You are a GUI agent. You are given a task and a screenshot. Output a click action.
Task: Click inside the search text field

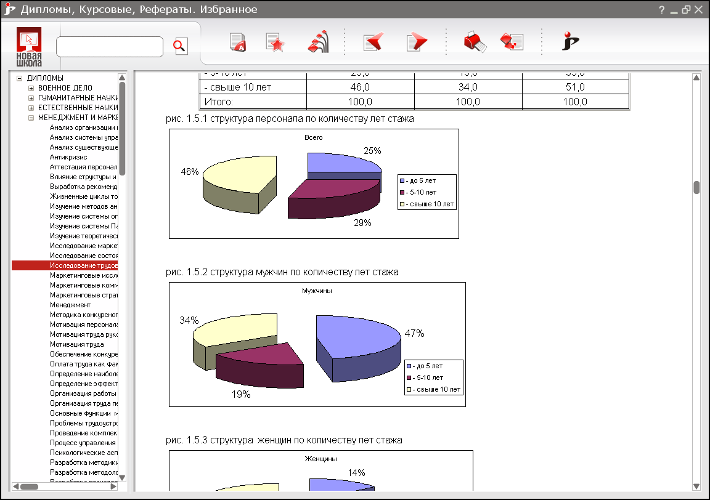click(110, 47)
